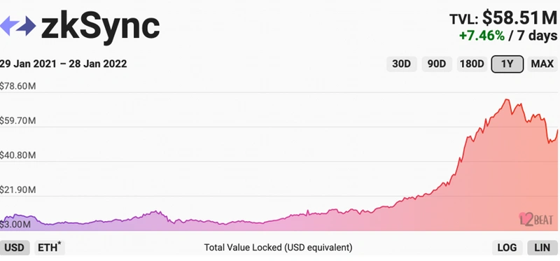Click the $78.60M axis label
Viewport: 560px width, 261px height.
point(18,86)
